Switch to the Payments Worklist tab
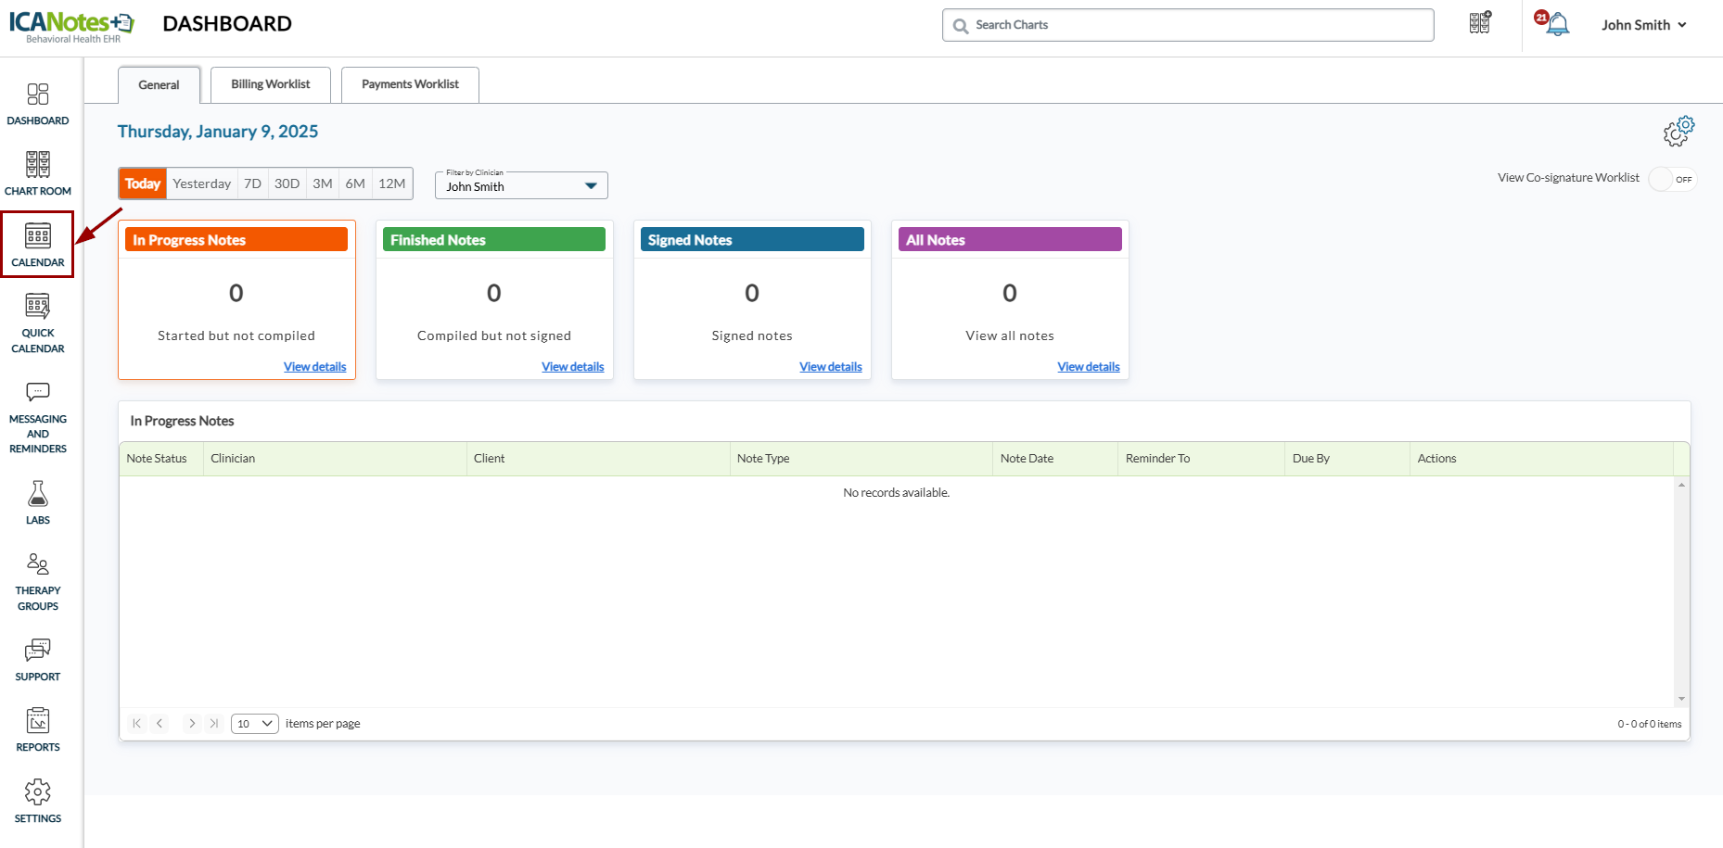 410,84
